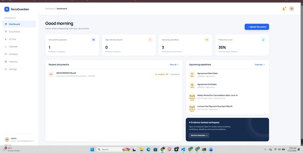303x153 pixels.
Task: Click the Upcoming deadlines card clock icon
Action: pyautogui.click(x=207, y=40)
